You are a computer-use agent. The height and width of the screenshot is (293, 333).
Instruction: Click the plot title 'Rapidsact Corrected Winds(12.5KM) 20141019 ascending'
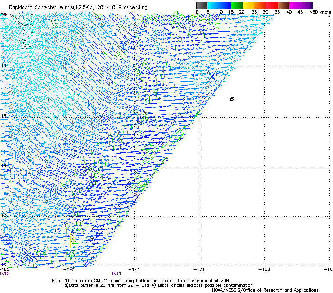78,7
